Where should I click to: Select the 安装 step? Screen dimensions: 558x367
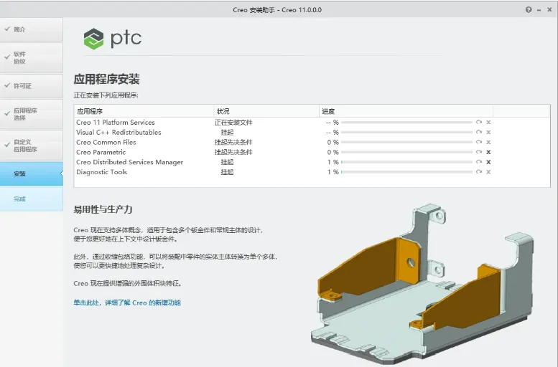click(32, 173)
